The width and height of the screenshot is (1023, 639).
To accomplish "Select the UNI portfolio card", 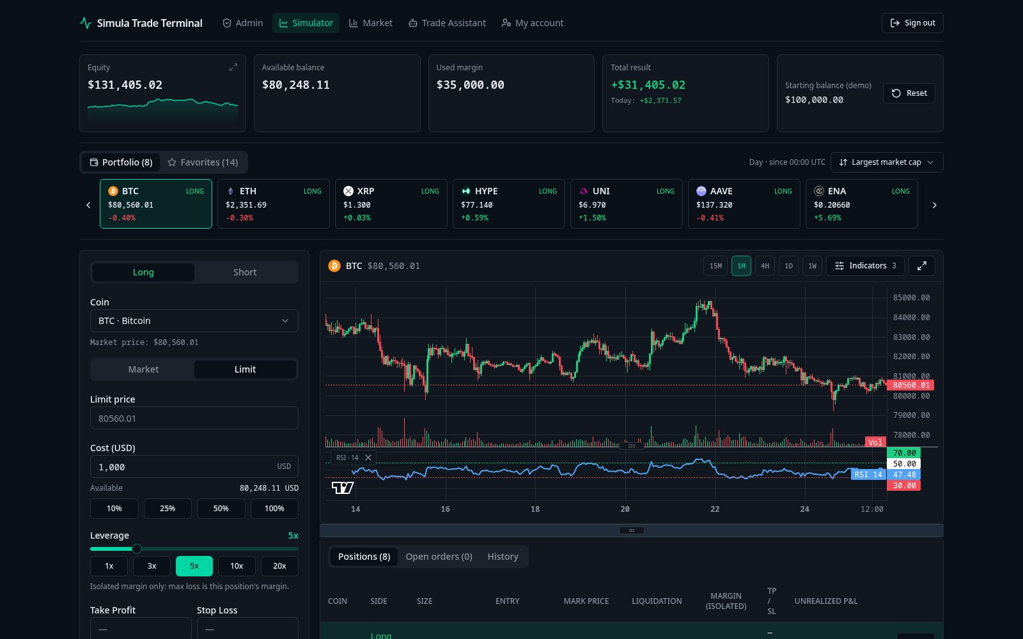I will [627, 204].
